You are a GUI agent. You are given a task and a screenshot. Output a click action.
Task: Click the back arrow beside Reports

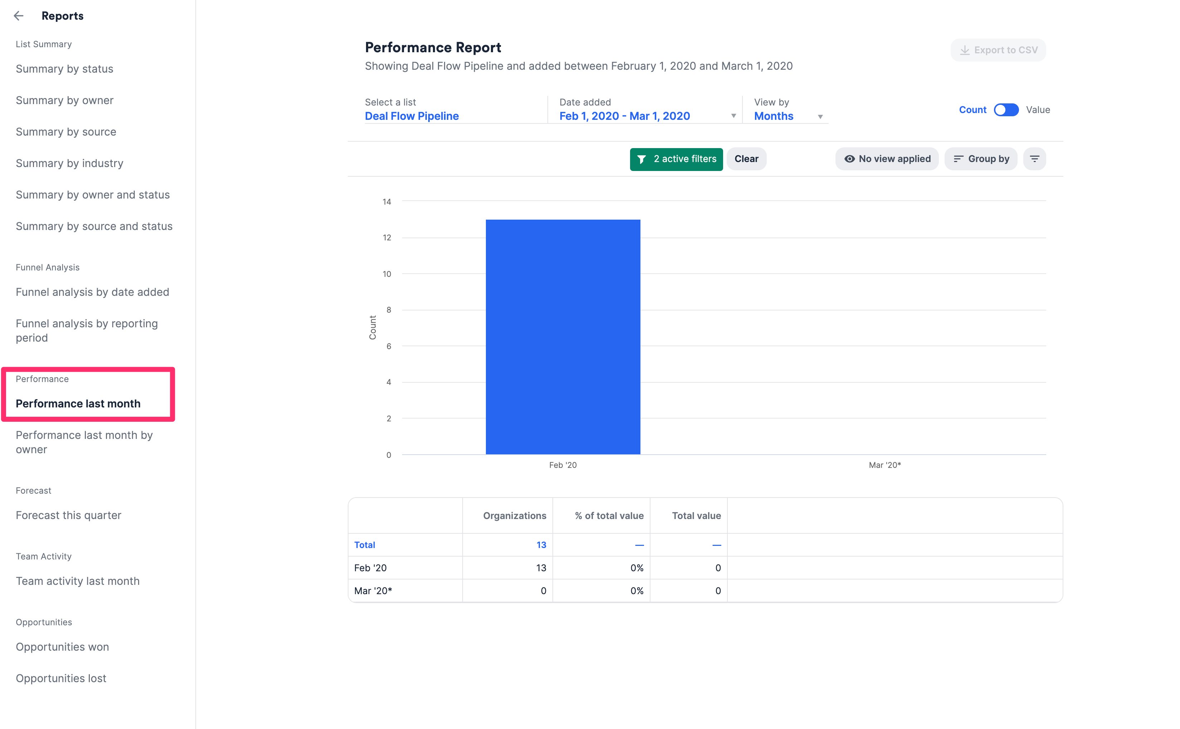pos(19,15)
